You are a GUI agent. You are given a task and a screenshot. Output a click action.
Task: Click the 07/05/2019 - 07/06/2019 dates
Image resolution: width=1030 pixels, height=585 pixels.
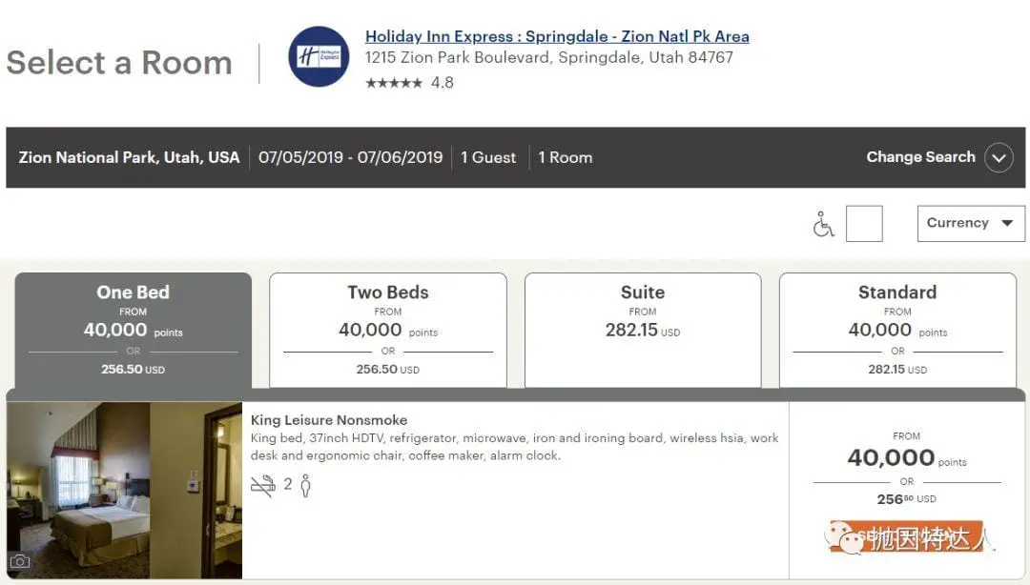click(x=350, y=157)
